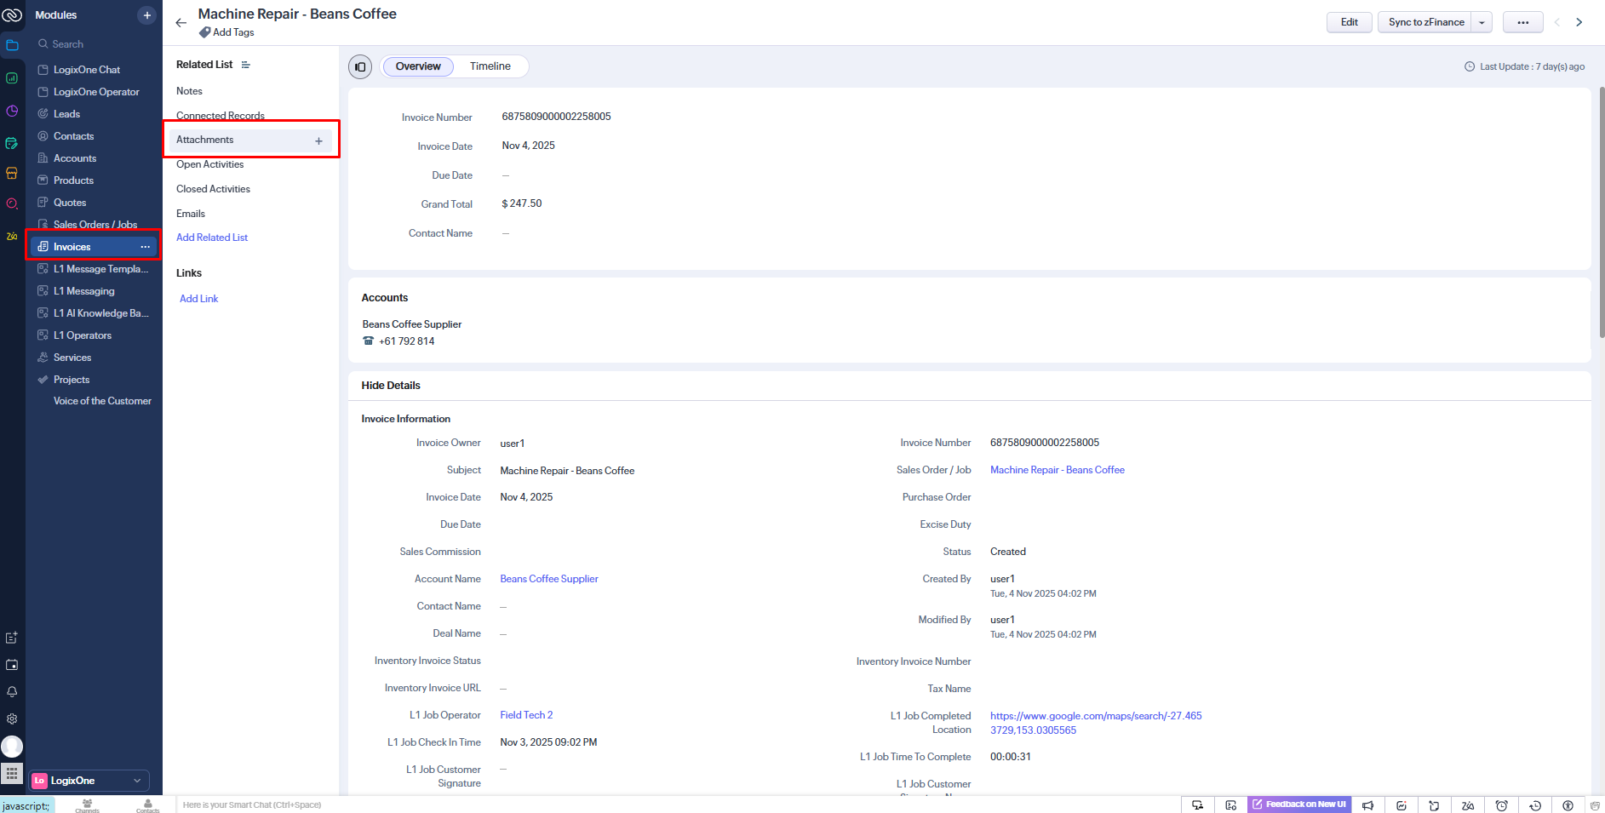Click the alarm clock reminders icon
1605x813 pixels.
point(1502,805)
